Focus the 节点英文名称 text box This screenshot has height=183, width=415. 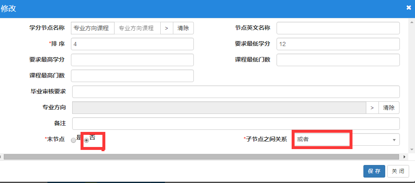point(338,28)
